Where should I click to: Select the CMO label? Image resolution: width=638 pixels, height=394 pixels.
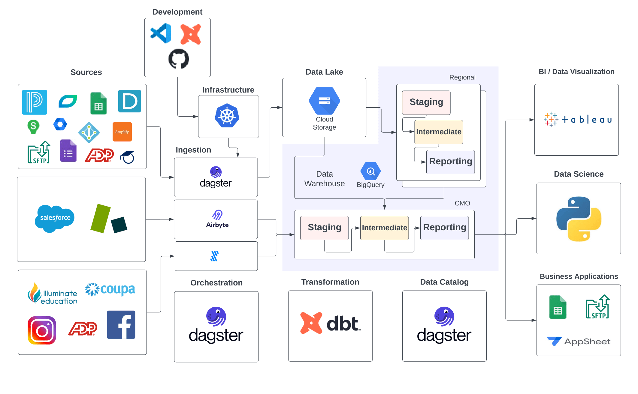click(462, 203)
